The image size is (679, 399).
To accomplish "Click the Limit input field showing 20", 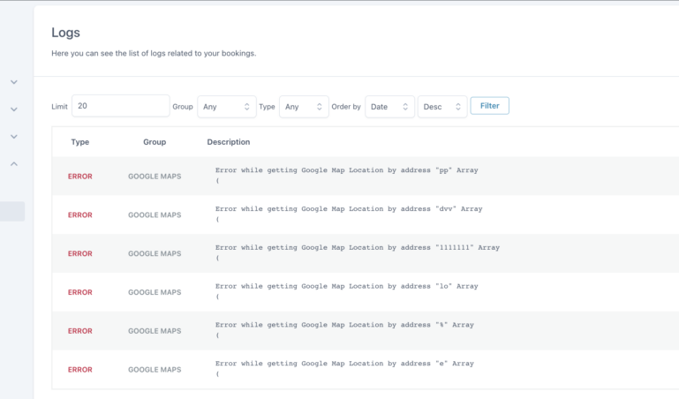I will [x=120, y=106].
